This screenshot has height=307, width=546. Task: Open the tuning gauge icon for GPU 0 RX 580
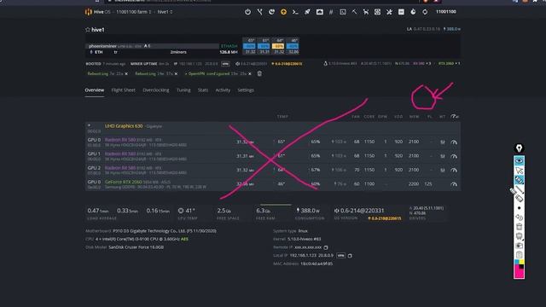[x=454, y=142]
